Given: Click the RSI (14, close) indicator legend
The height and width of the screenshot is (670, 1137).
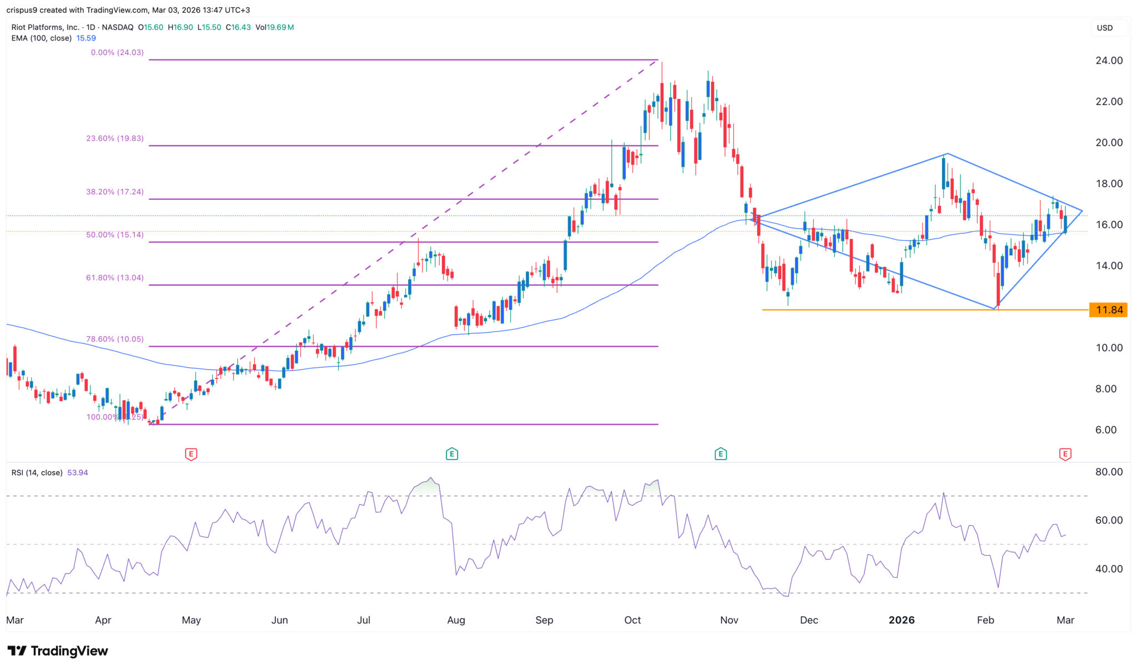Looking at the screenshot, I should point(37,472).
